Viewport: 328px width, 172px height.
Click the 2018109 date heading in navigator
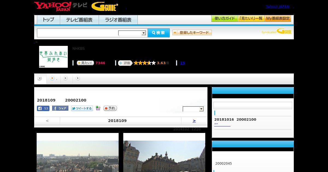tap(117, 121)
